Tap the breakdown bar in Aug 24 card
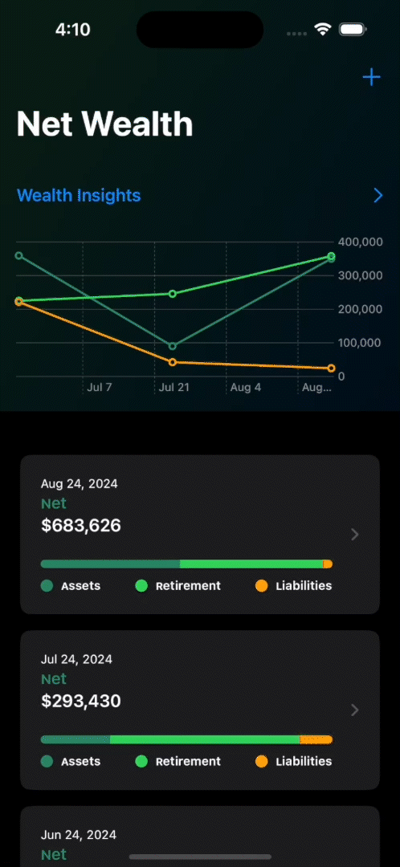 pyautogui.click(x=186, y=564)
